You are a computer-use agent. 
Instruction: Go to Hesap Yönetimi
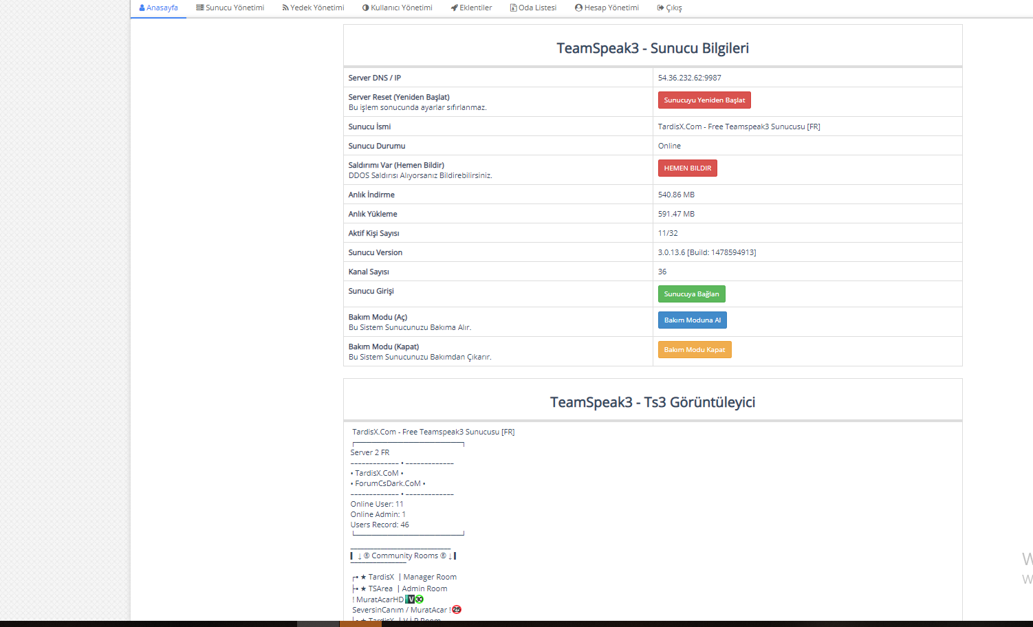(607, 8)
